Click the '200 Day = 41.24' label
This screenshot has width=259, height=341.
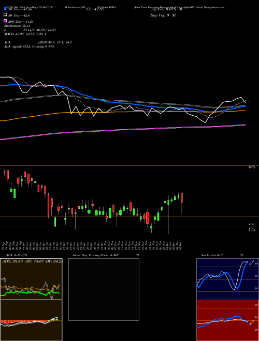(x=21, y=22)
